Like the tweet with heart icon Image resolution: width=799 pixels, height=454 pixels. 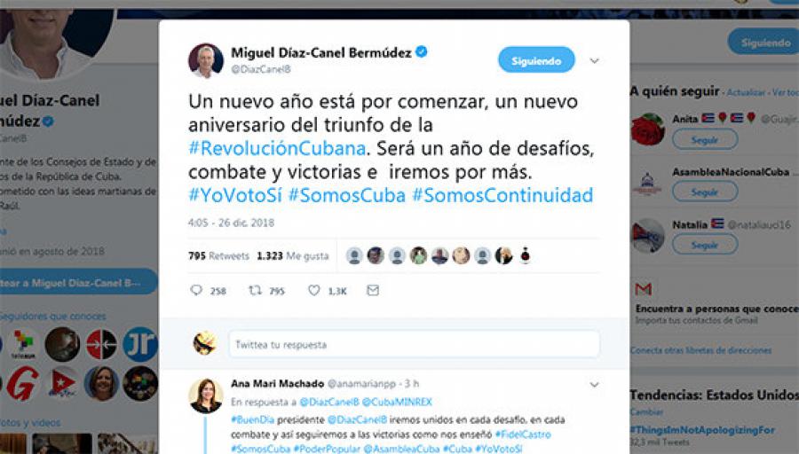pyautogui.click(x=314, y=290)
